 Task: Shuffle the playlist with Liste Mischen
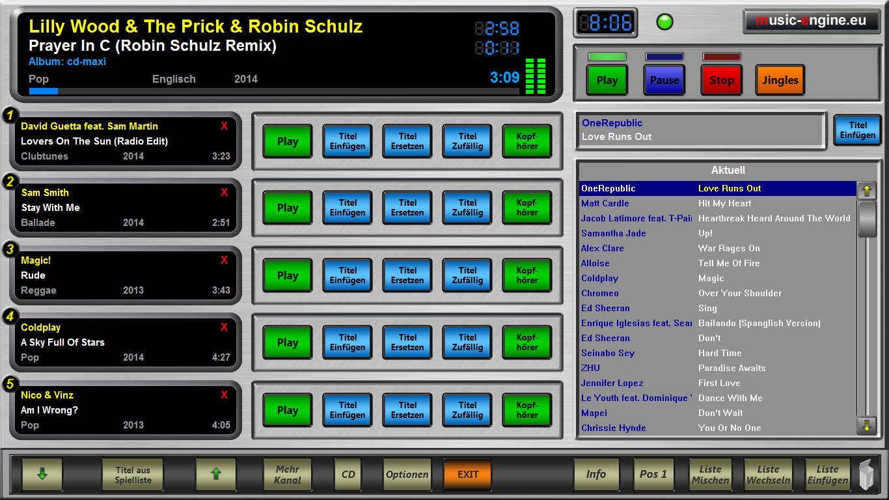pyautogui.click(x=709, y=475)
